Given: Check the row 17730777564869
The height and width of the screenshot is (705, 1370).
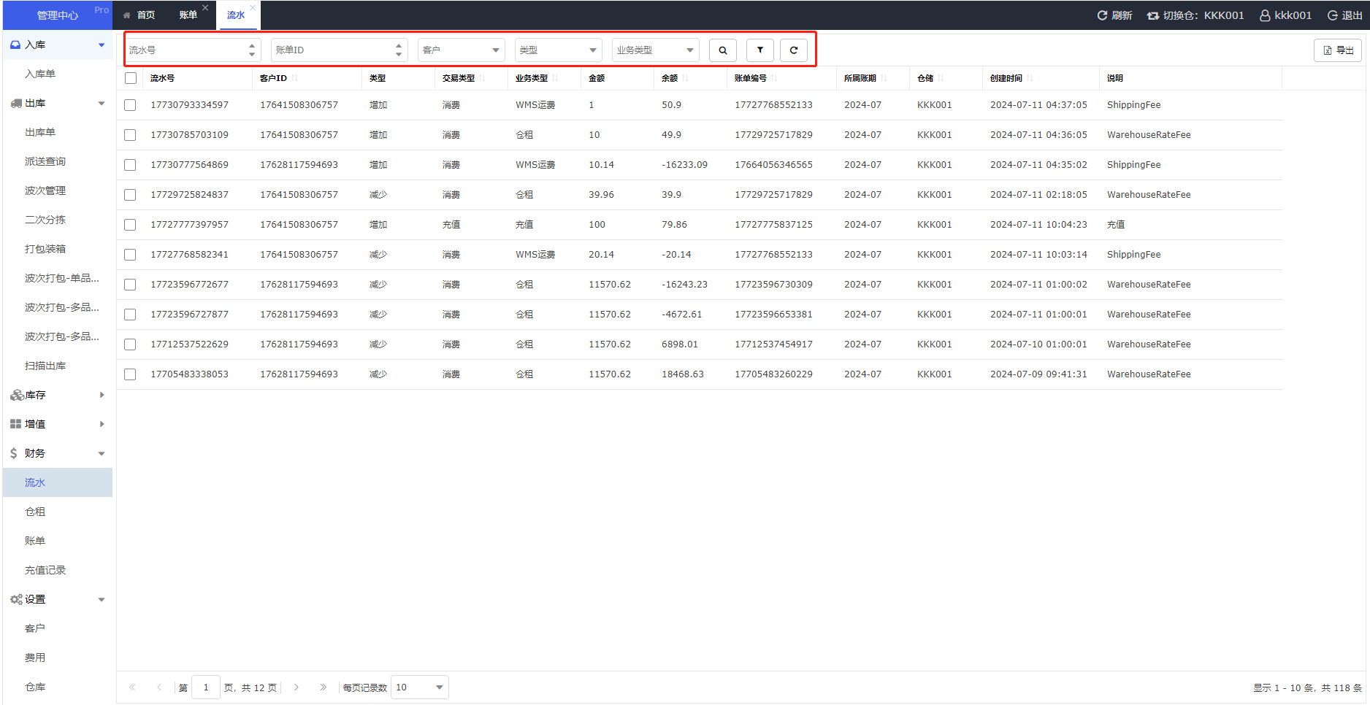Looking at the screenshot, I should coord(130,165).
